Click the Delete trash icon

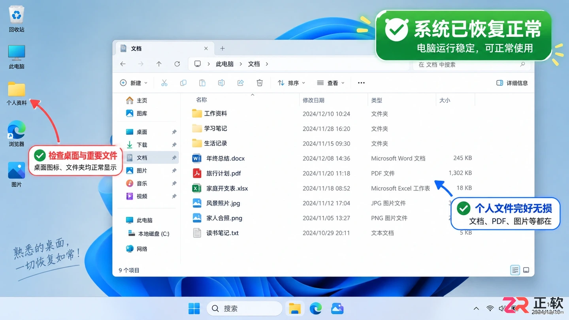click(260, 83)
